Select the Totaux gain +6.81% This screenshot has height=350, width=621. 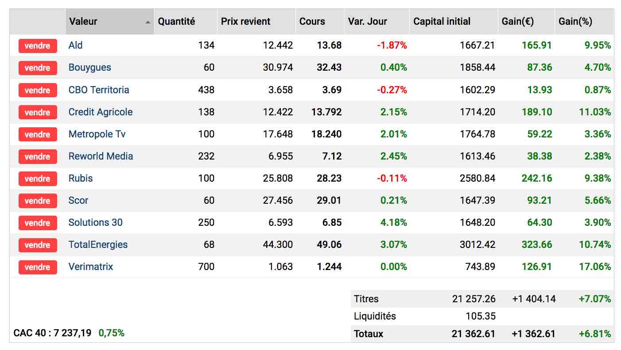pos(595,334)
